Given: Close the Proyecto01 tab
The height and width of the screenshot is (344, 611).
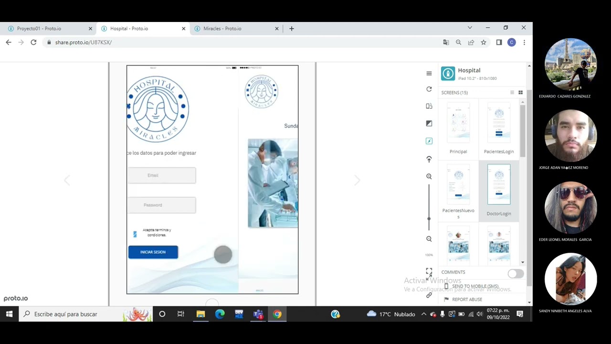Looking at the screenshot, I should [90, 29].
